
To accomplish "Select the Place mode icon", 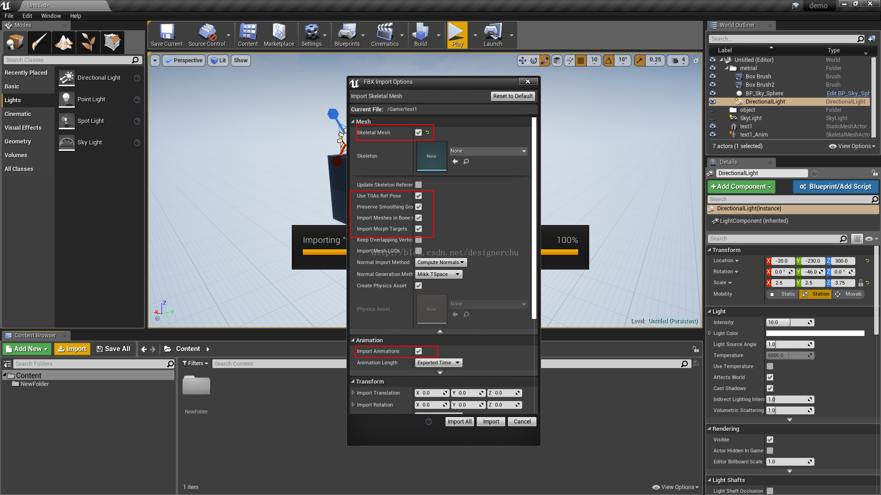I will [x=15, y=43].
